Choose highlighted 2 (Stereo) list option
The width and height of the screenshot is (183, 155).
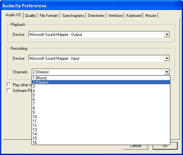click(101, 82)
